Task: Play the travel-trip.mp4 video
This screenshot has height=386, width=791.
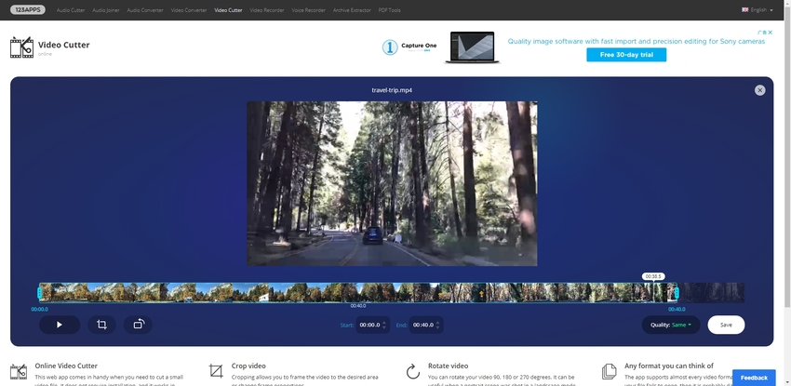Action: coord(60,325)
